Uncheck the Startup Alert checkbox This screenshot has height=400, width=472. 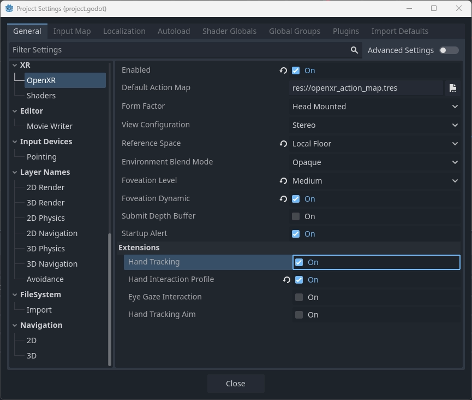[296, 234]
